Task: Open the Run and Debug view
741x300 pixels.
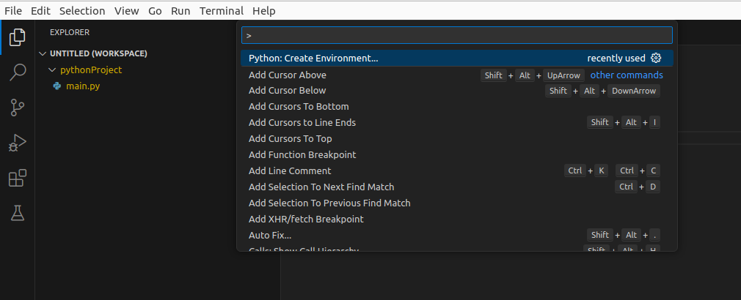Action: point(17,143)
